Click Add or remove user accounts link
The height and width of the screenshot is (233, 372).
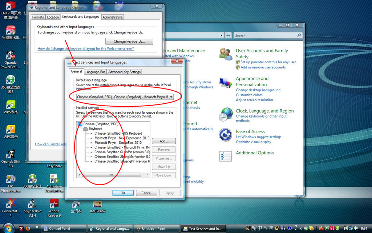tap(263, 67)
